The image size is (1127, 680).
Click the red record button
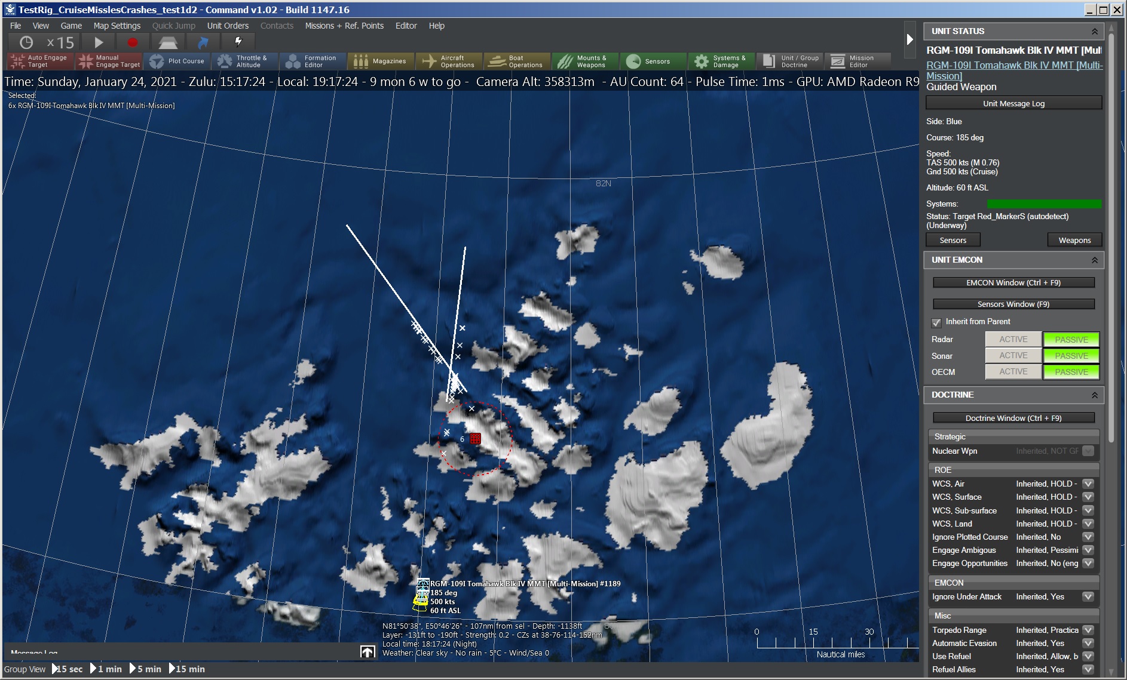pos(133,42)
